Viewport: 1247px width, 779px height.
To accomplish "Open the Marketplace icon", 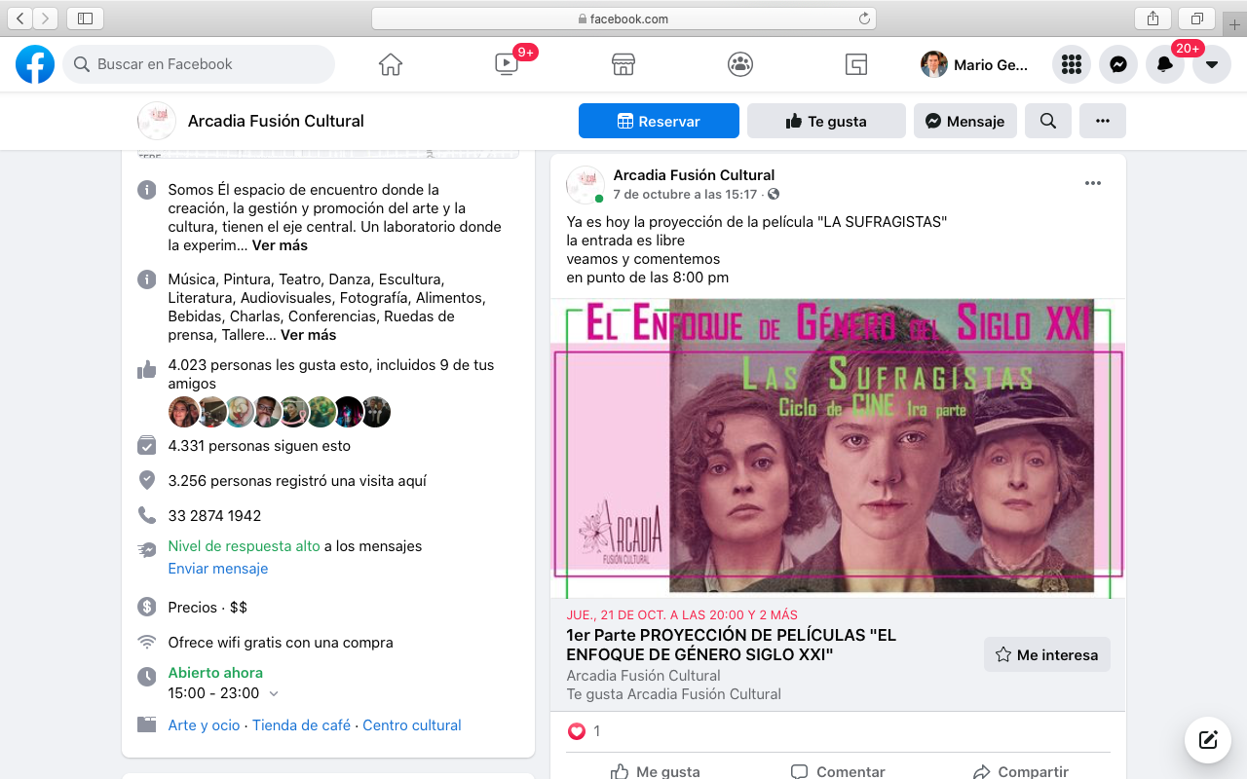I will point(623,64).
